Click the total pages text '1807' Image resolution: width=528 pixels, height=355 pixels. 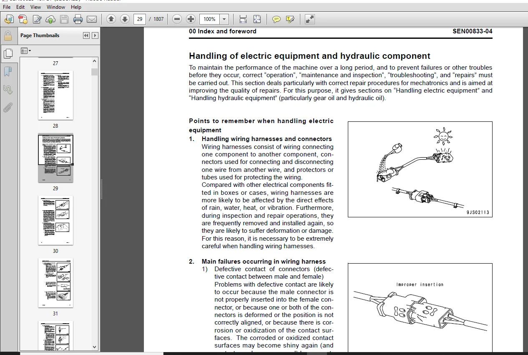(158, 19)
